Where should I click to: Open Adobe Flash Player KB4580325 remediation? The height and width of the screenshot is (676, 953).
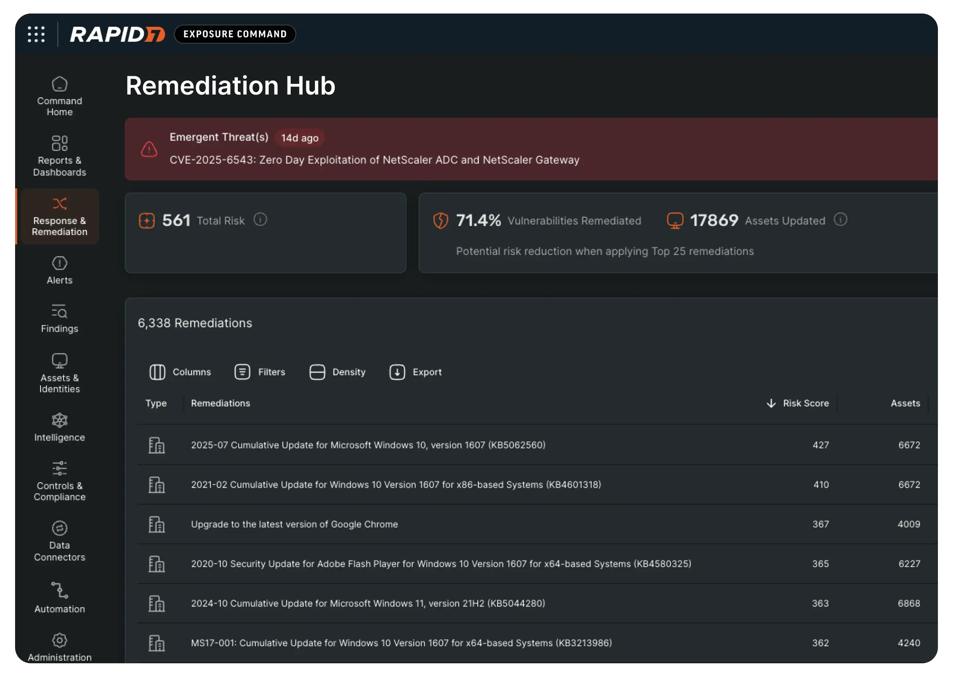tap(441, 564)
